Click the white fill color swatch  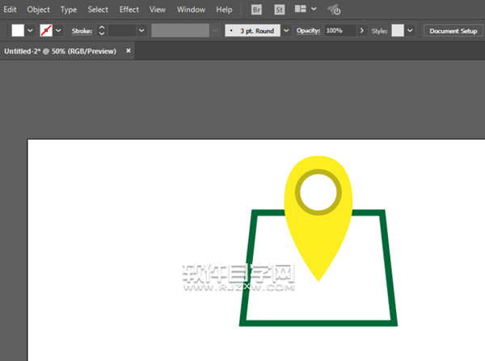coord(18,31)
